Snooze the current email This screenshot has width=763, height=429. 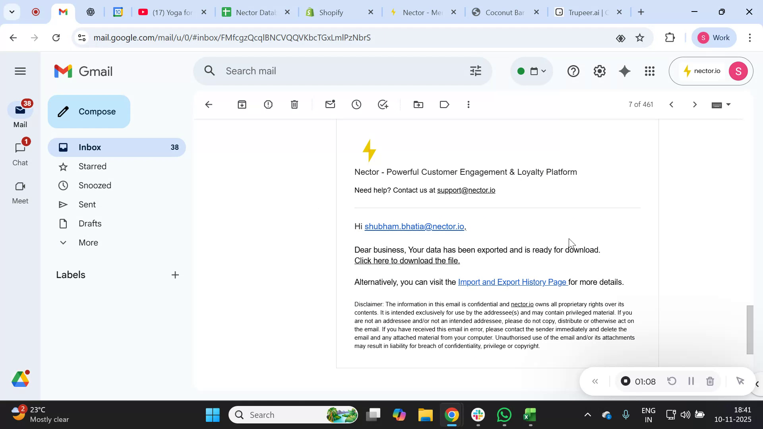[x=356, y=104]
